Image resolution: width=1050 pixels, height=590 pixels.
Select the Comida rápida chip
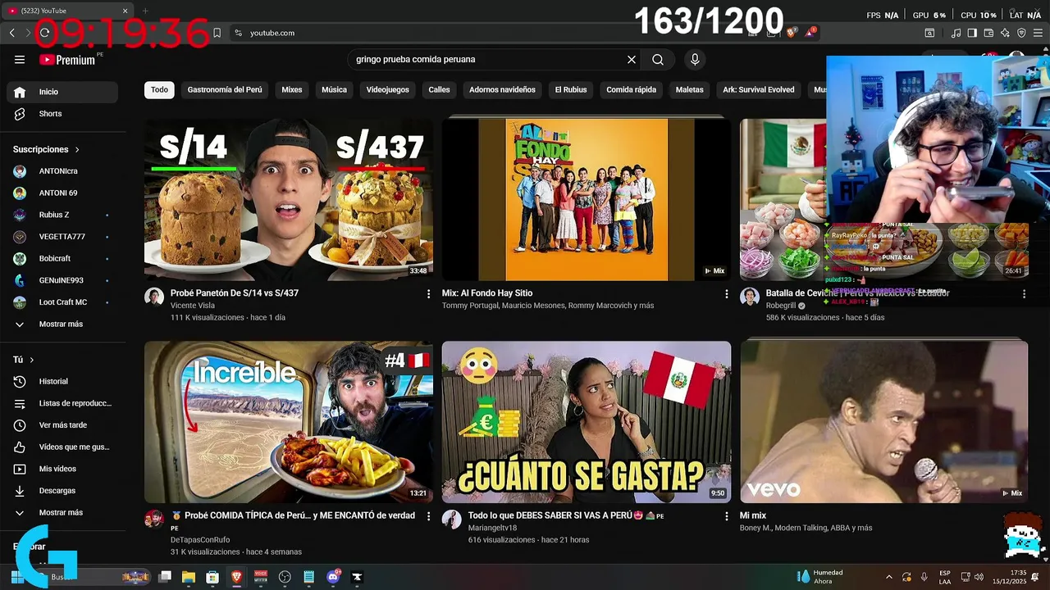[x=632, y=89]
